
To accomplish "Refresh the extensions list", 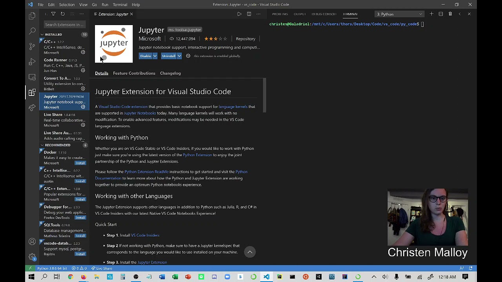I will pyautogui.click(x=62, y=14).
